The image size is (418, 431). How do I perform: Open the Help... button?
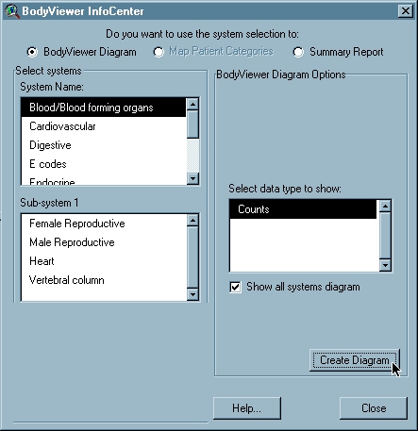click(x=247, y=408)
